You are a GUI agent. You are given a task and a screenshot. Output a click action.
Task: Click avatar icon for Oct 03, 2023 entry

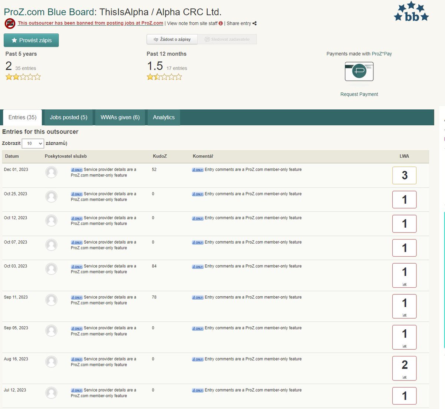[x=51, y=269]
